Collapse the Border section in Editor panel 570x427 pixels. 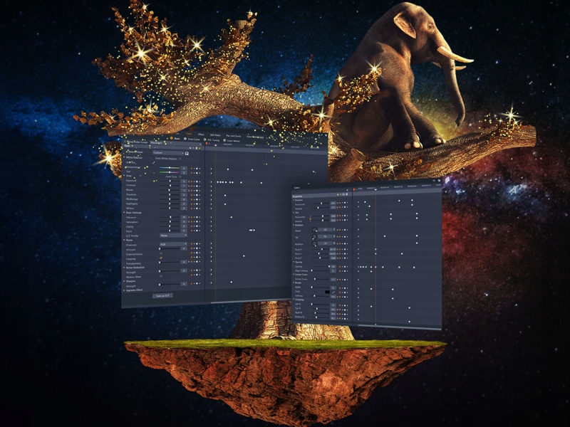[x=294, y=282]
